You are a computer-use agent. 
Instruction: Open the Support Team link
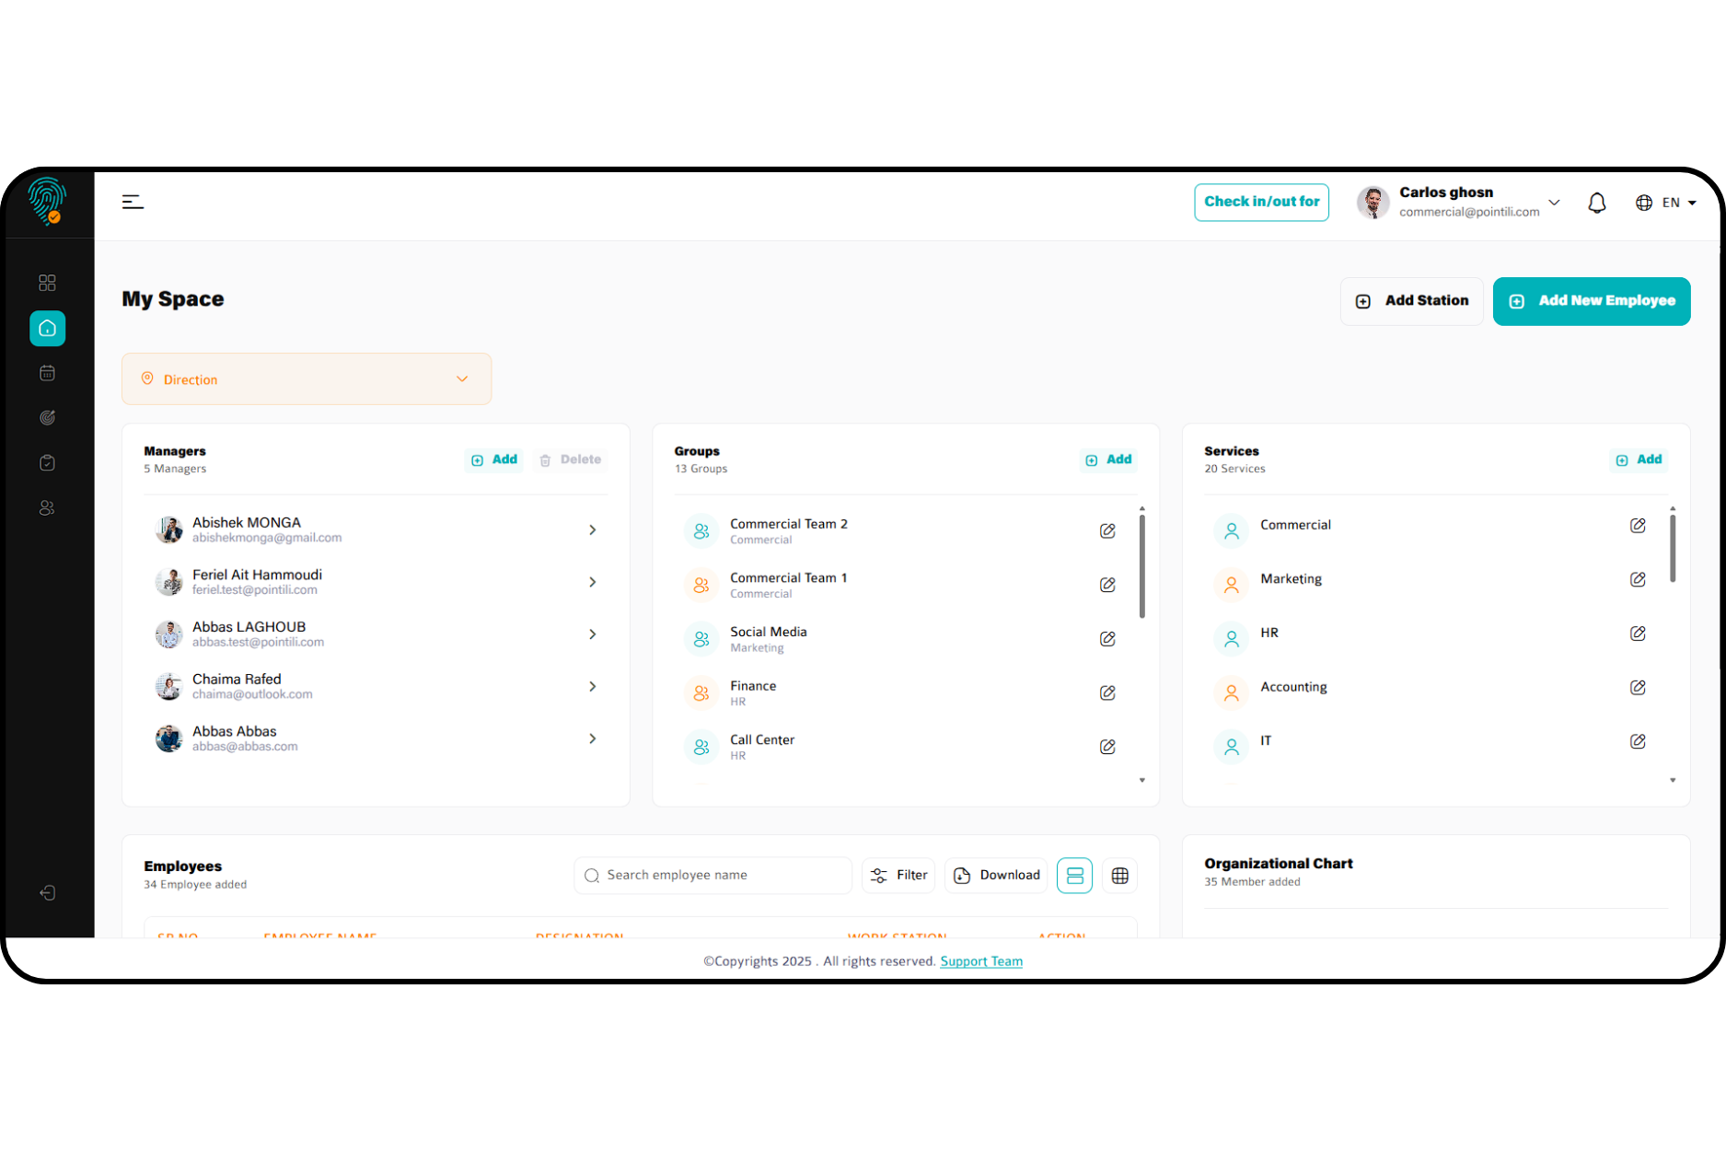click(980, 961)
